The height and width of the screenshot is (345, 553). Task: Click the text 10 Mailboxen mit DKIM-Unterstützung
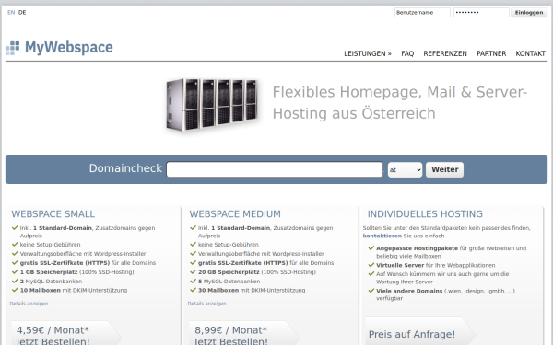[x=74, y=291]
